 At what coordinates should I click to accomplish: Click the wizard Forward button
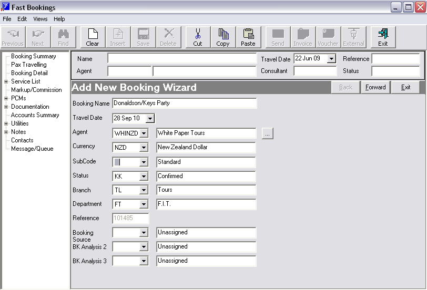click(375, 87)
